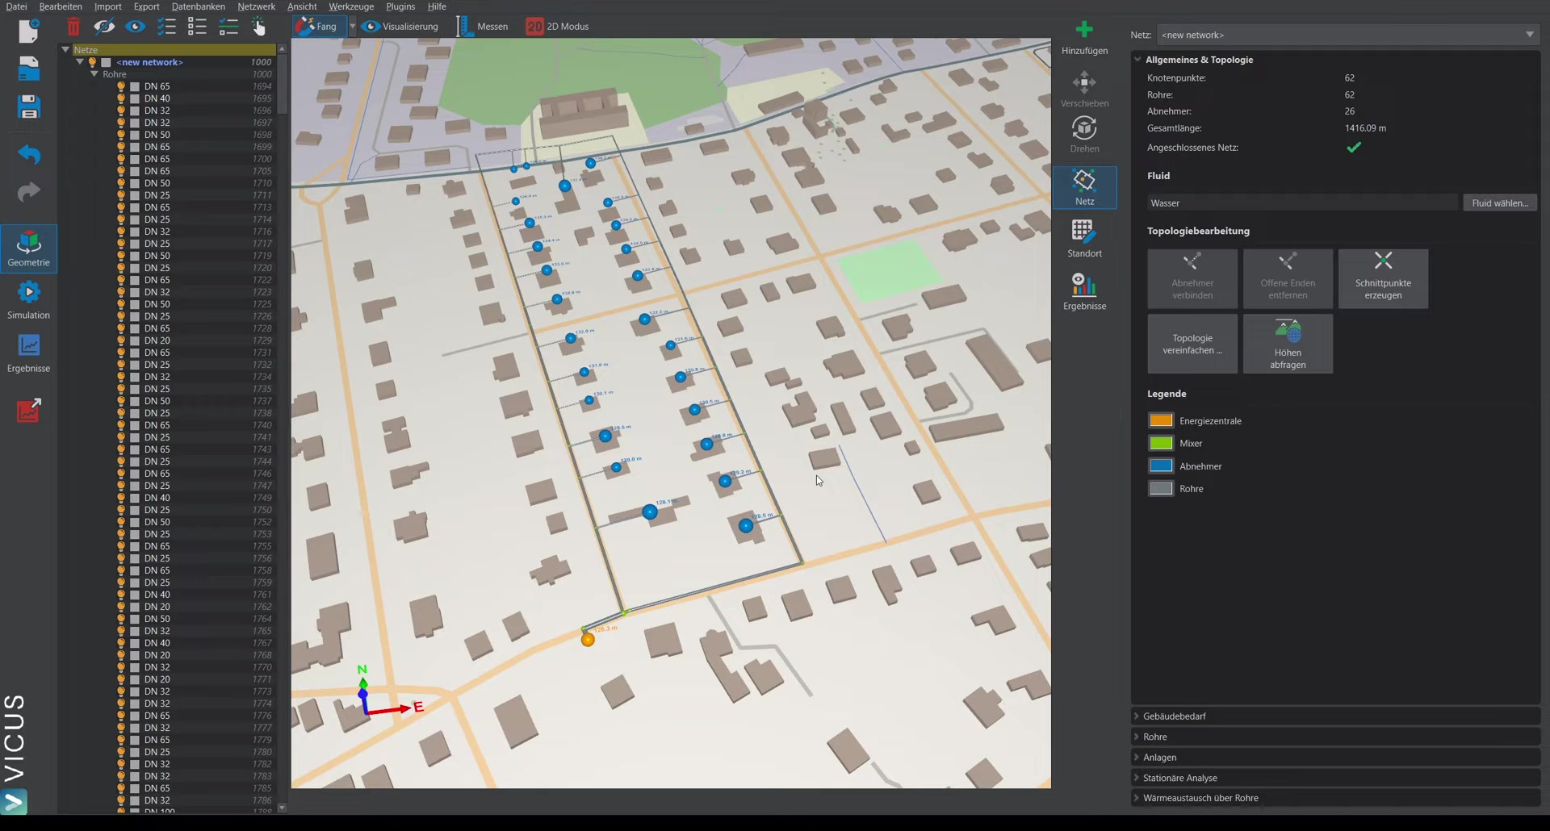
Task: Open the Datenbanken menu
Action: coord(199,6)
